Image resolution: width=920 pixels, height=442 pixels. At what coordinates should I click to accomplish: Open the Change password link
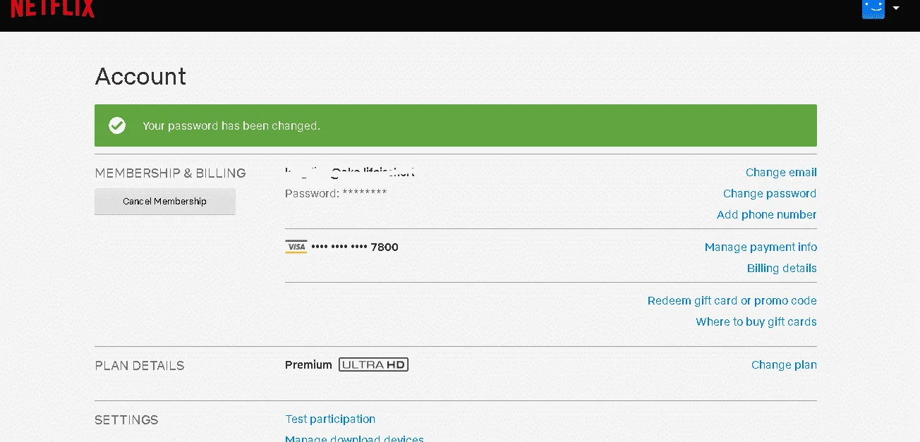pyautogui.click(x=770, y=193)
